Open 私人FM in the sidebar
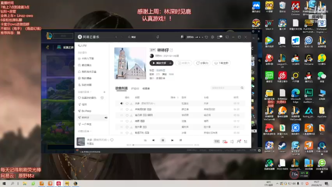This screenshot has height=187, width=332. click(82, 46)
